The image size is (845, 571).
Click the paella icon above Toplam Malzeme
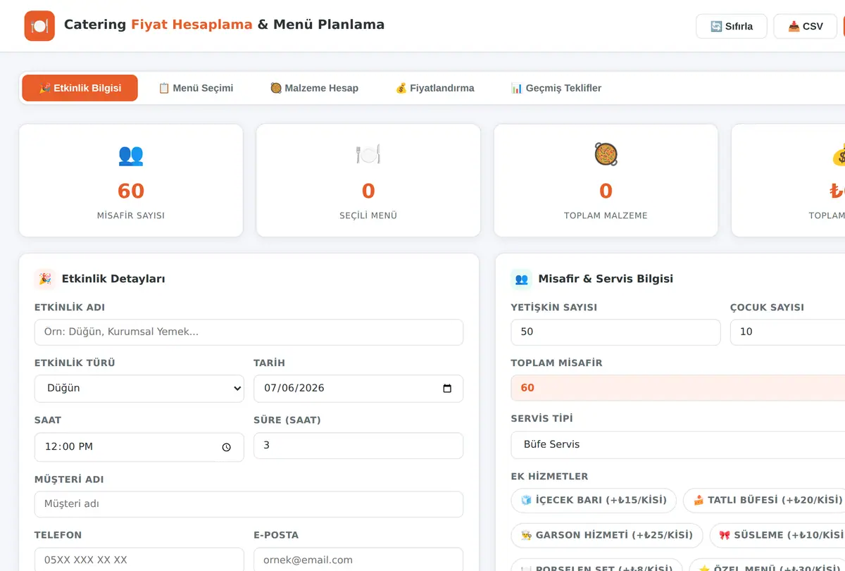606,155
